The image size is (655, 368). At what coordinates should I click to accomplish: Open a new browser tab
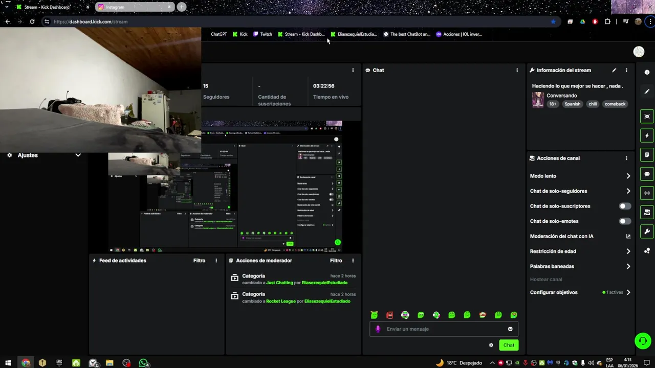click(181, 7)
